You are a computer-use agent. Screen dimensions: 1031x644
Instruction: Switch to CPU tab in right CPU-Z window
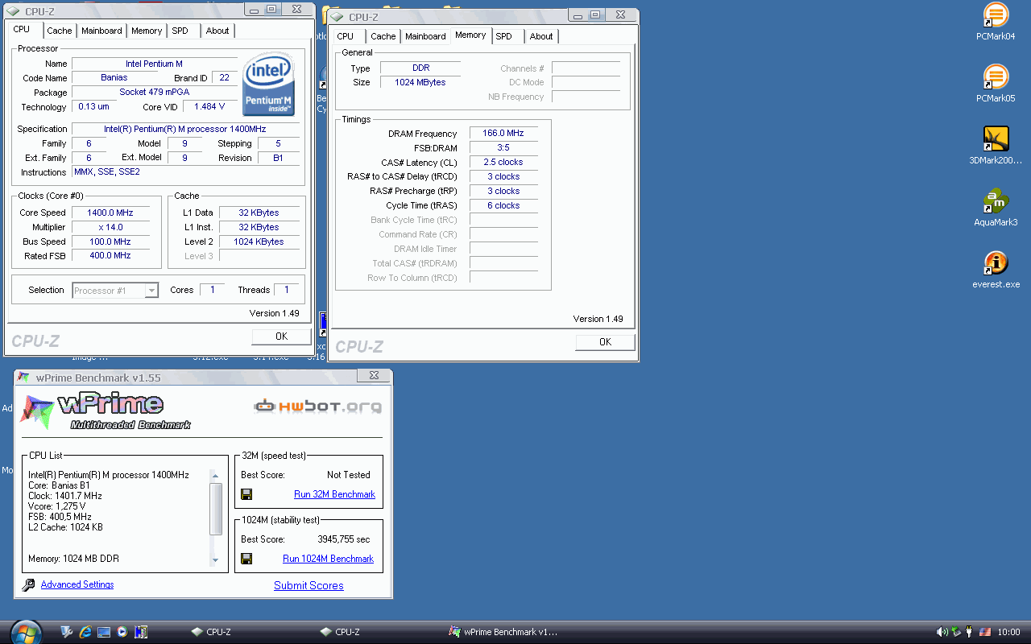tap(346, 36)
